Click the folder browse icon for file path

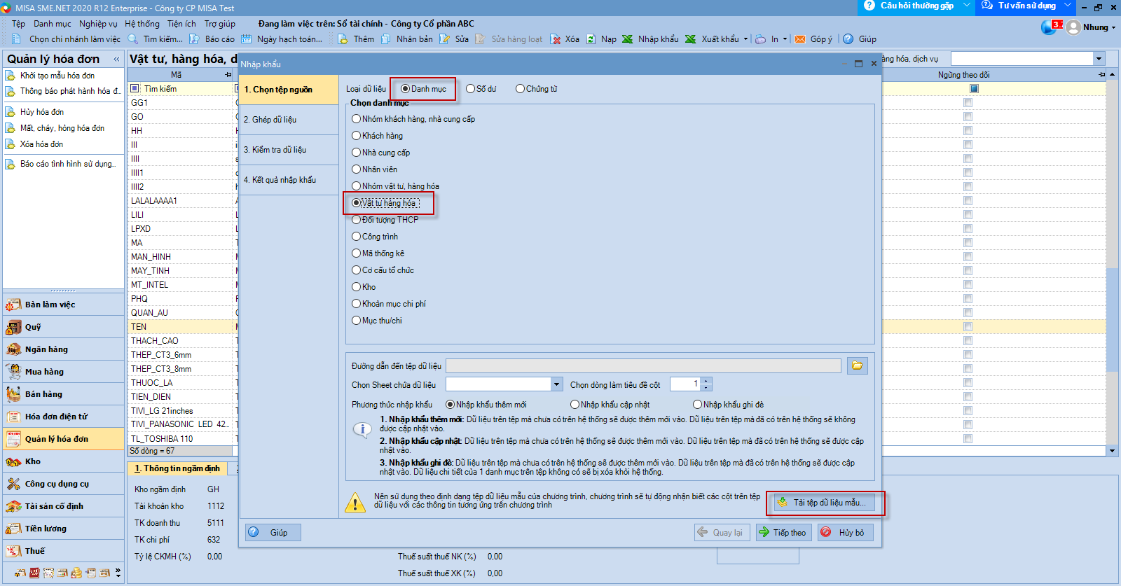[x=857, y=365]
